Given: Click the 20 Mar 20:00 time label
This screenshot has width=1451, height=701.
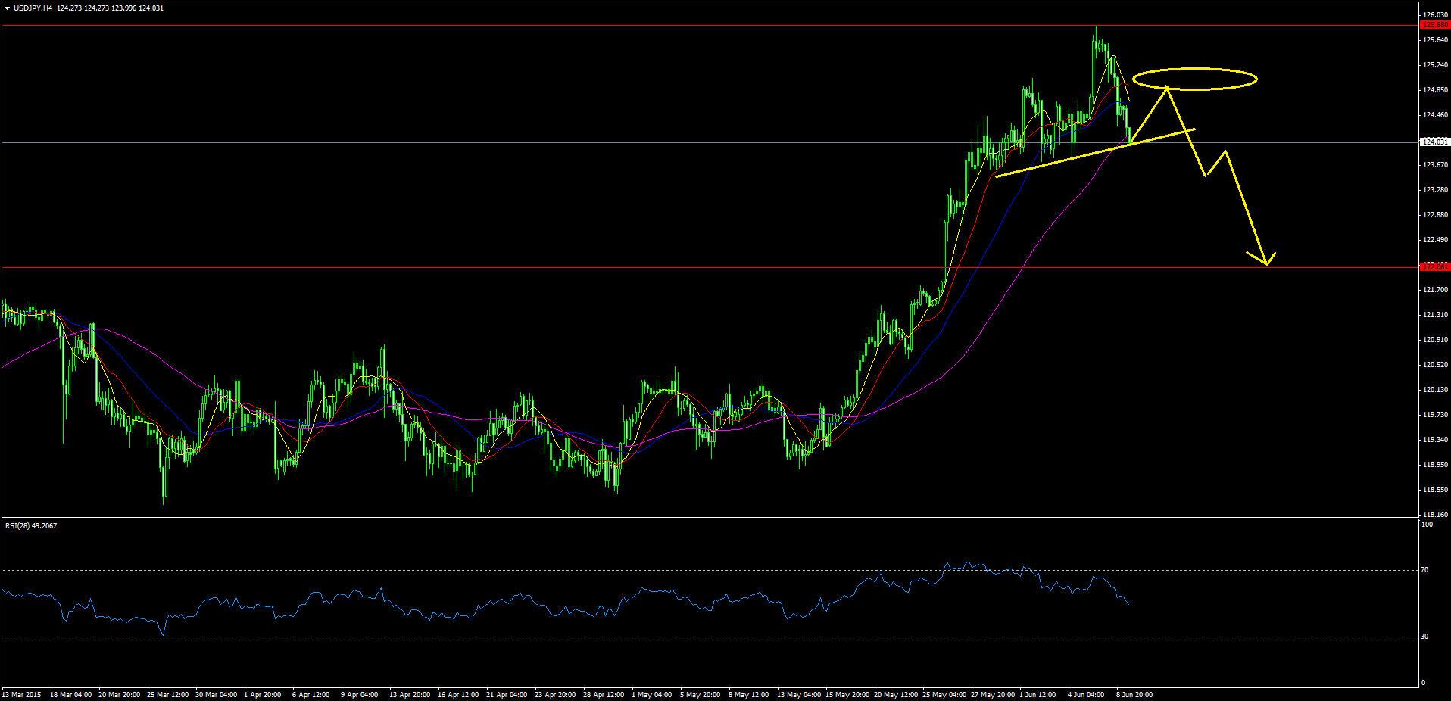Looking at the screenshot, I should tap(119, 695).
